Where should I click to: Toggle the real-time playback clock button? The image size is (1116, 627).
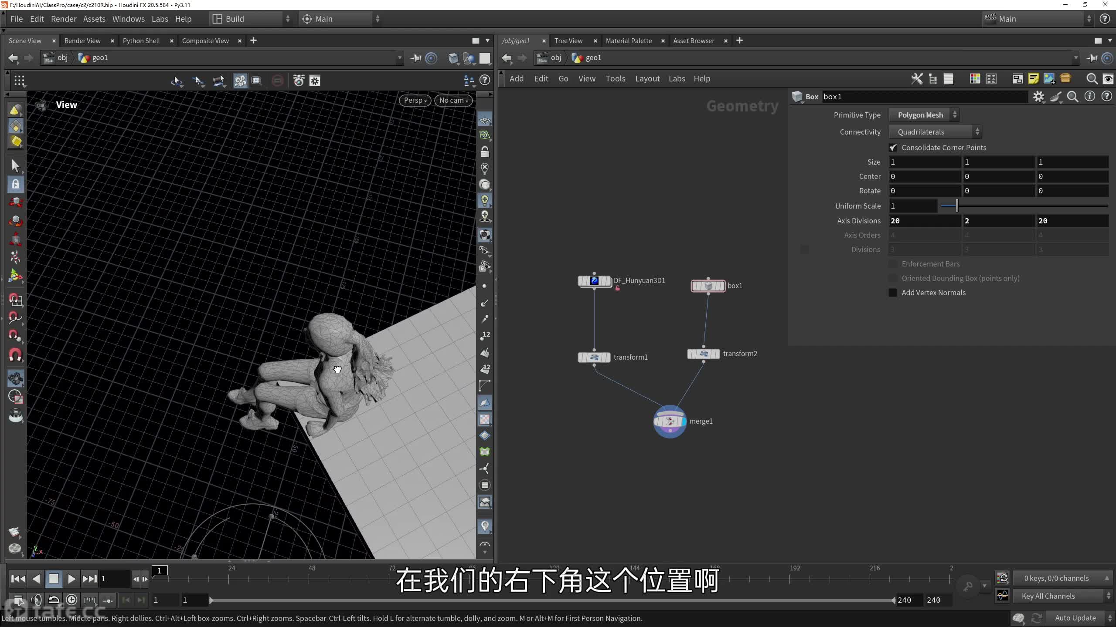(71, 600)
